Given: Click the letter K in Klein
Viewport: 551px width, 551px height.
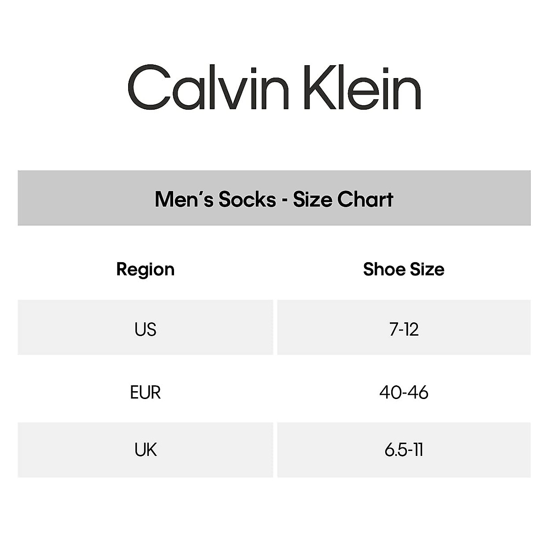Looking at the screenshot, I should click(317, 87).
